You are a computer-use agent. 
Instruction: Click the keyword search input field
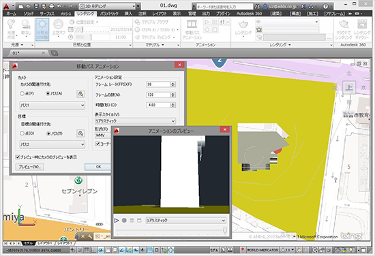[x=224, y=7]
